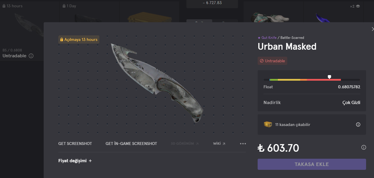Click the Gut Knife category link
The width and height of the screenshot is (374, 178).
click(269, 38)
